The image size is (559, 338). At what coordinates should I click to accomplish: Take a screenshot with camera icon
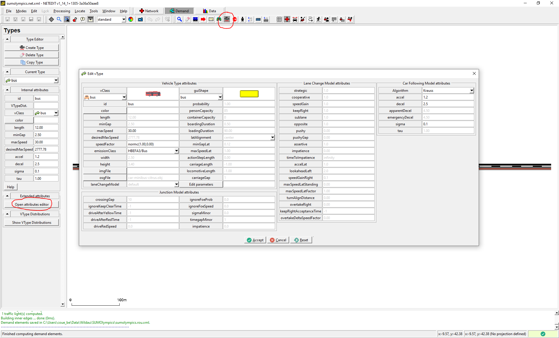pyautogui.click(x=140, y=19)
